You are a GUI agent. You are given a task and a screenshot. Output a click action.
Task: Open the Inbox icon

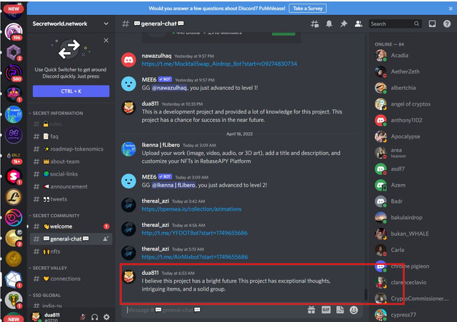tap(432, 24)
